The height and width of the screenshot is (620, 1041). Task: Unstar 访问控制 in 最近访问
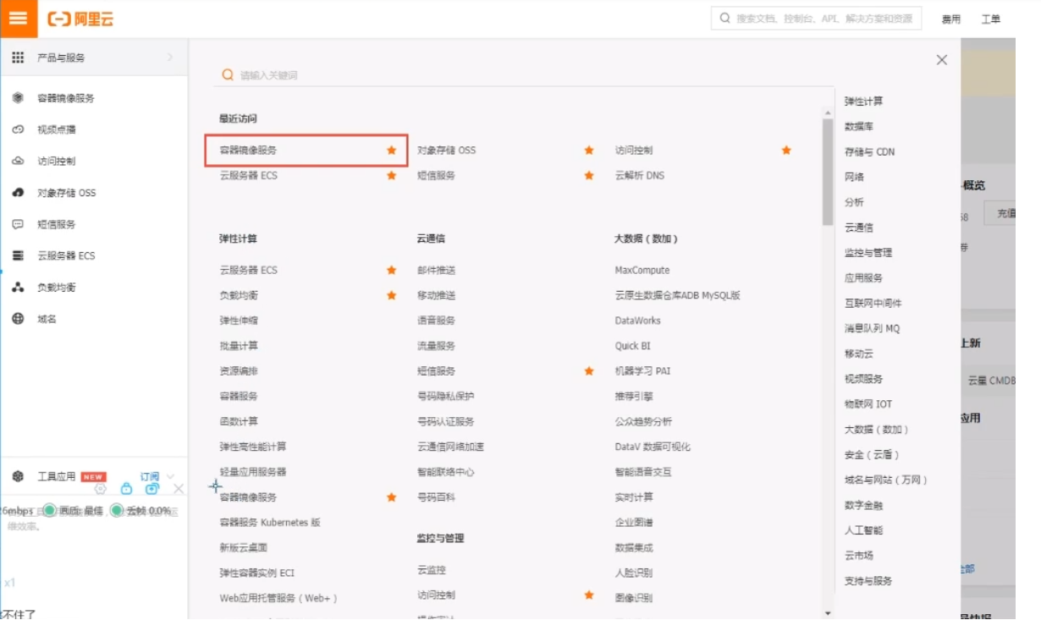point(786,150)
